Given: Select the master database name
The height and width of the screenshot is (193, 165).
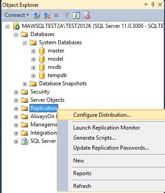Looking at the screenshot, I should click(56, 51).
